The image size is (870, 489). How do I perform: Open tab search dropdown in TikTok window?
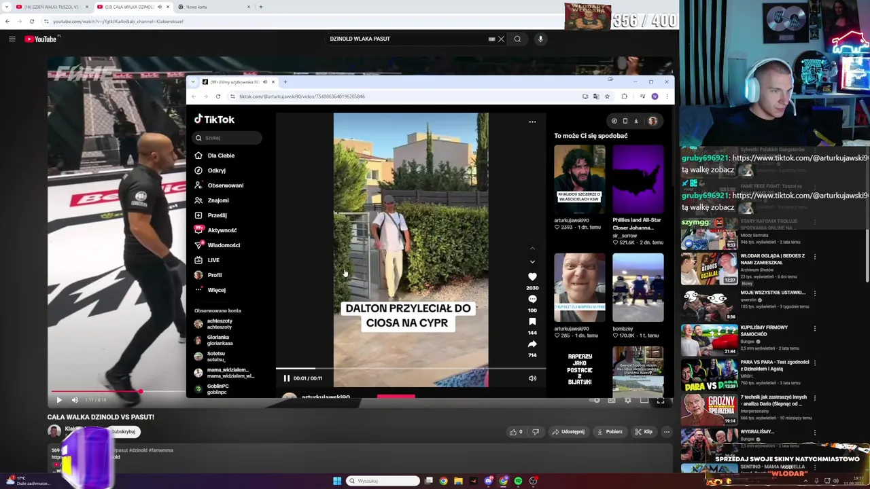[x=193, y=82]
